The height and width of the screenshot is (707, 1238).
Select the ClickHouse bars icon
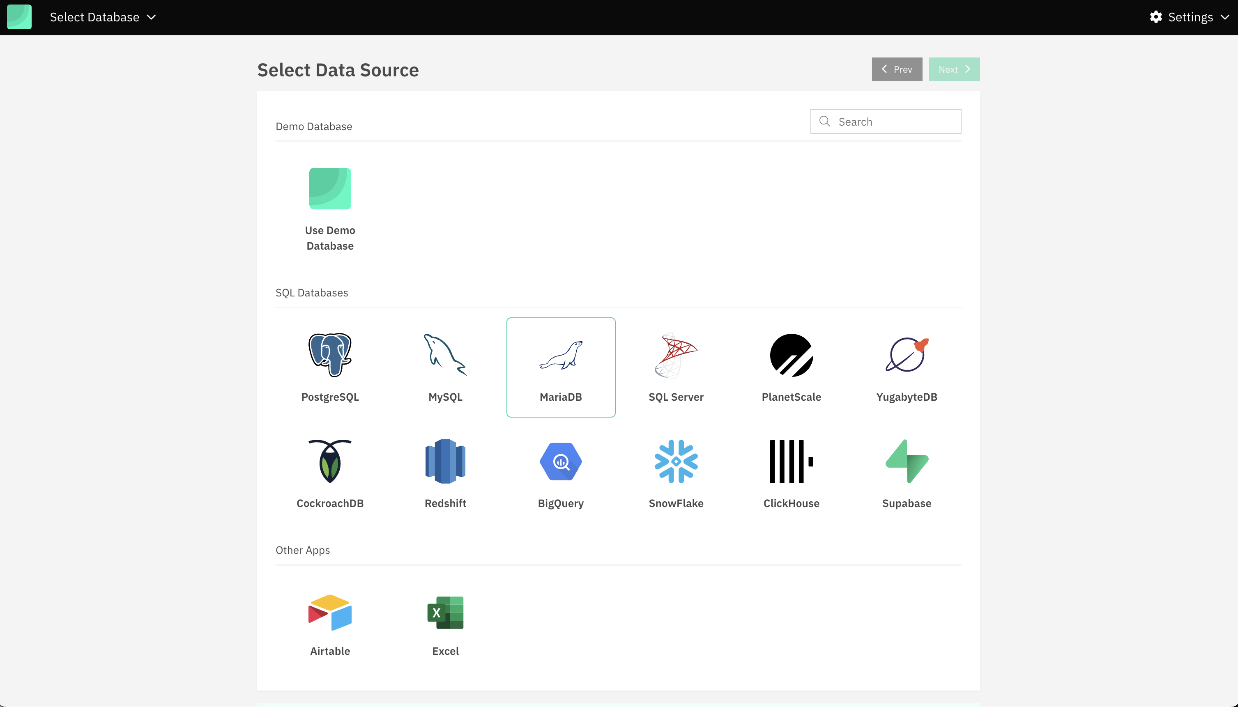(x=791, y=461)
